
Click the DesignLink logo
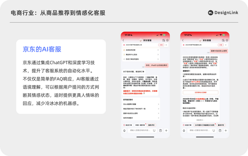(223, 13)
